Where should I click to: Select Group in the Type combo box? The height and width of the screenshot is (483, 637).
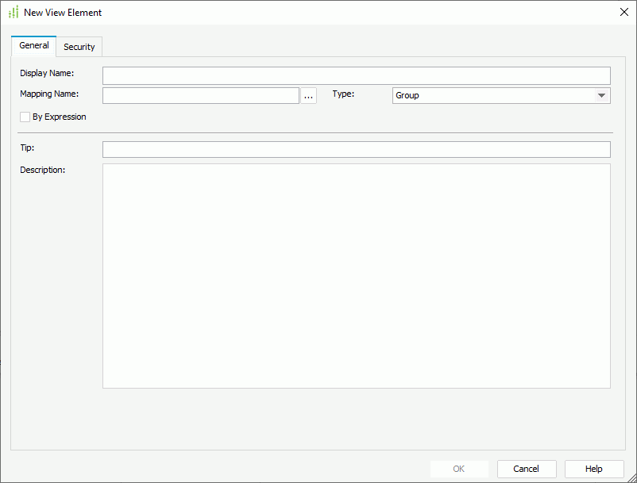500,94
